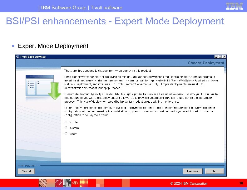Choose the Expert deployment radio button
247x190 pixels.
click(66, 134)
